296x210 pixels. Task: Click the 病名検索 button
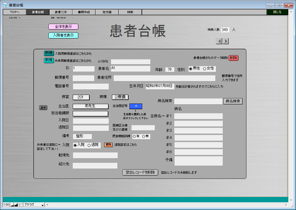pos(233,101)
